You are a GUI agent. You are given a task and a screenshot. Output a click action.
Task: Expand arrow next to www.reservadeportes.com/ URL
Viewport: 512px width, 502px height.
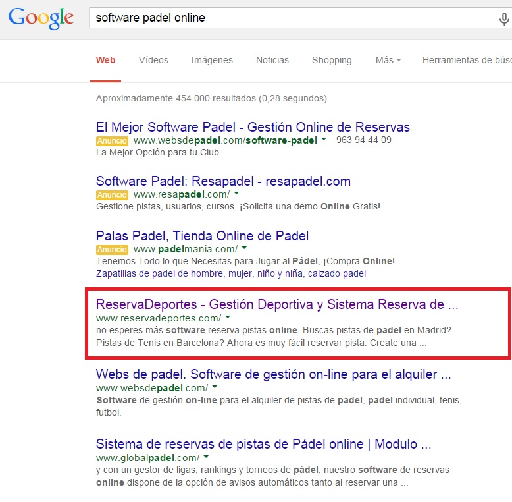pos(228,317)
